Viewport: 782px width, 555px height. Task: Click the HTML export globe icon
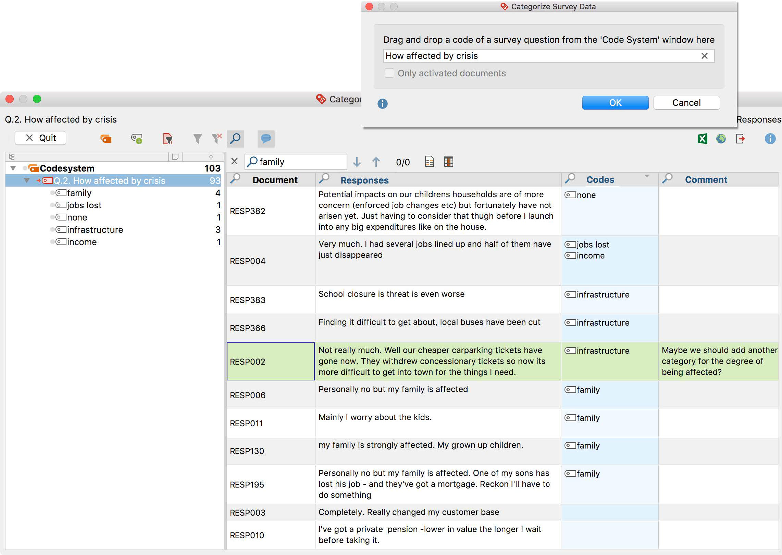coord(721,138)
